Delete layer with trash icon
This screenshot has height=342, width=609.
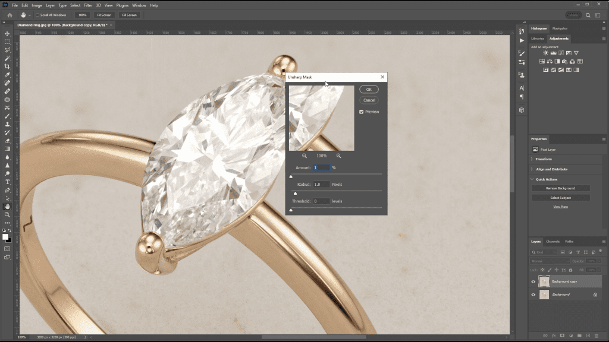point(597,335)
